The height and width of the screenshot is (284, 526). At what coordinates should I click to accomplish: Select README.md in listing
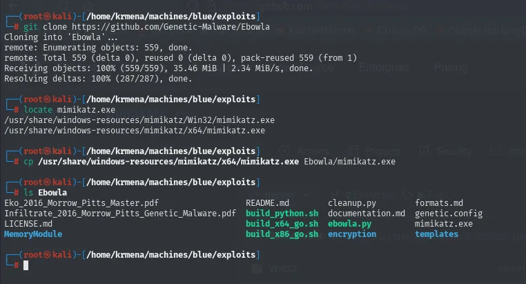267,203
